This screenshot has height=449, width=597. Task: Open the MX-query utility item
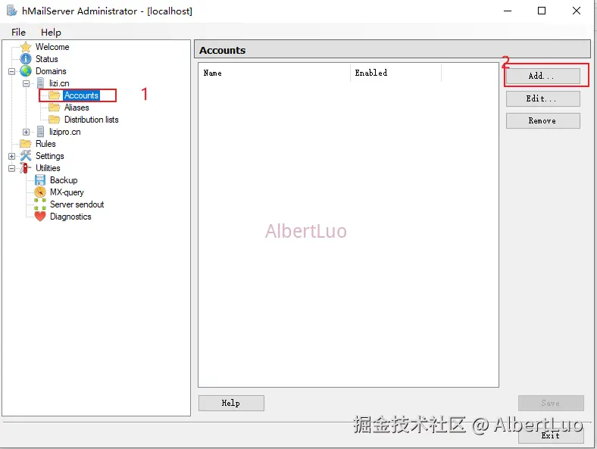[67, 192]
